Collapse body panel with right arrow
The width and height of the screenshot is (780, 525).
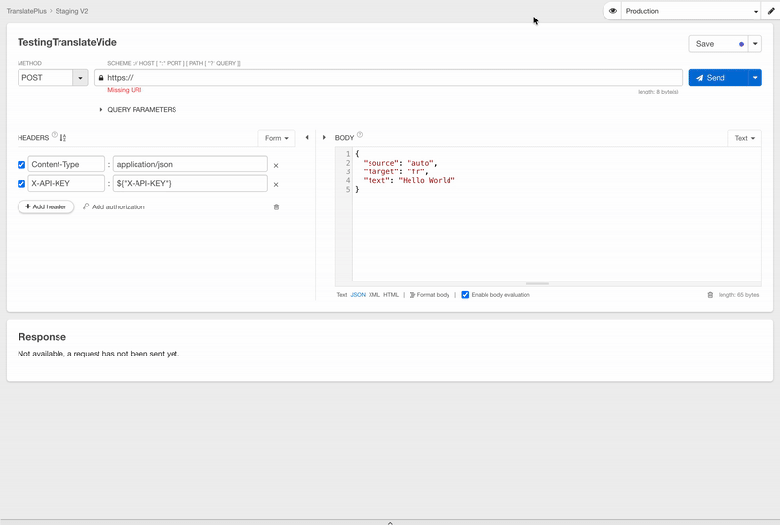point(324,137)
